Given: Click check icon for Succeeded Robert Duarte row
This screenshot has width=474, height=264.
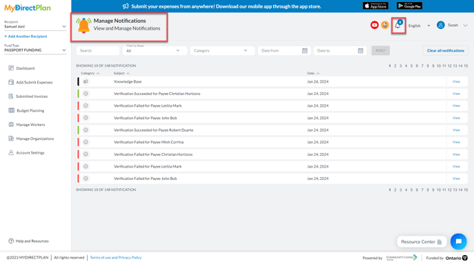Looking at the screenshot, I should point(86,130).
